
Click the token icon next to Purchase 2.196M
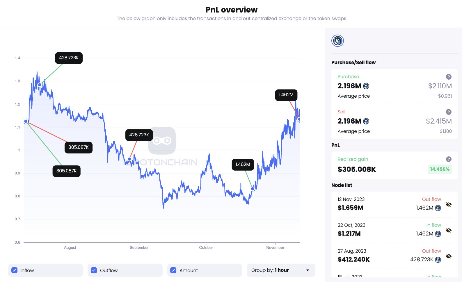366,86
